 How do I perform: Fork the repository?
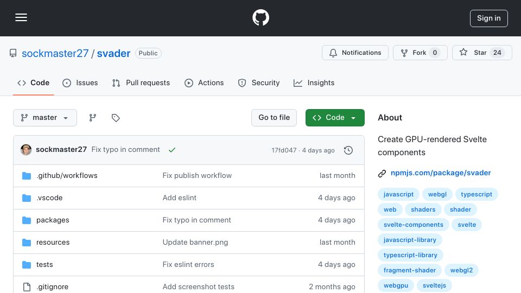(420, 53)
